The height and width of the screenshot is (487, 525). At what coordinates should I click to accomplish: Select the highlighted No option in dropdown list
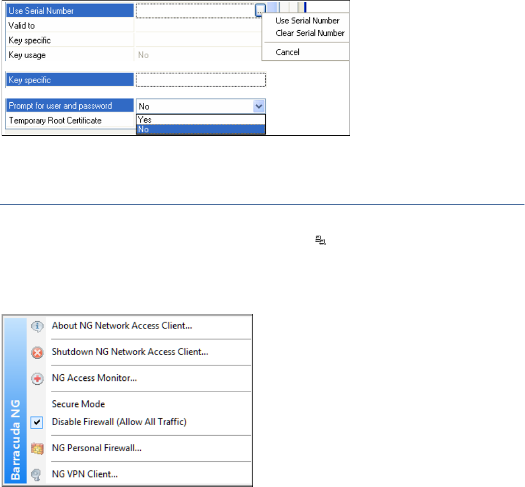201,129
